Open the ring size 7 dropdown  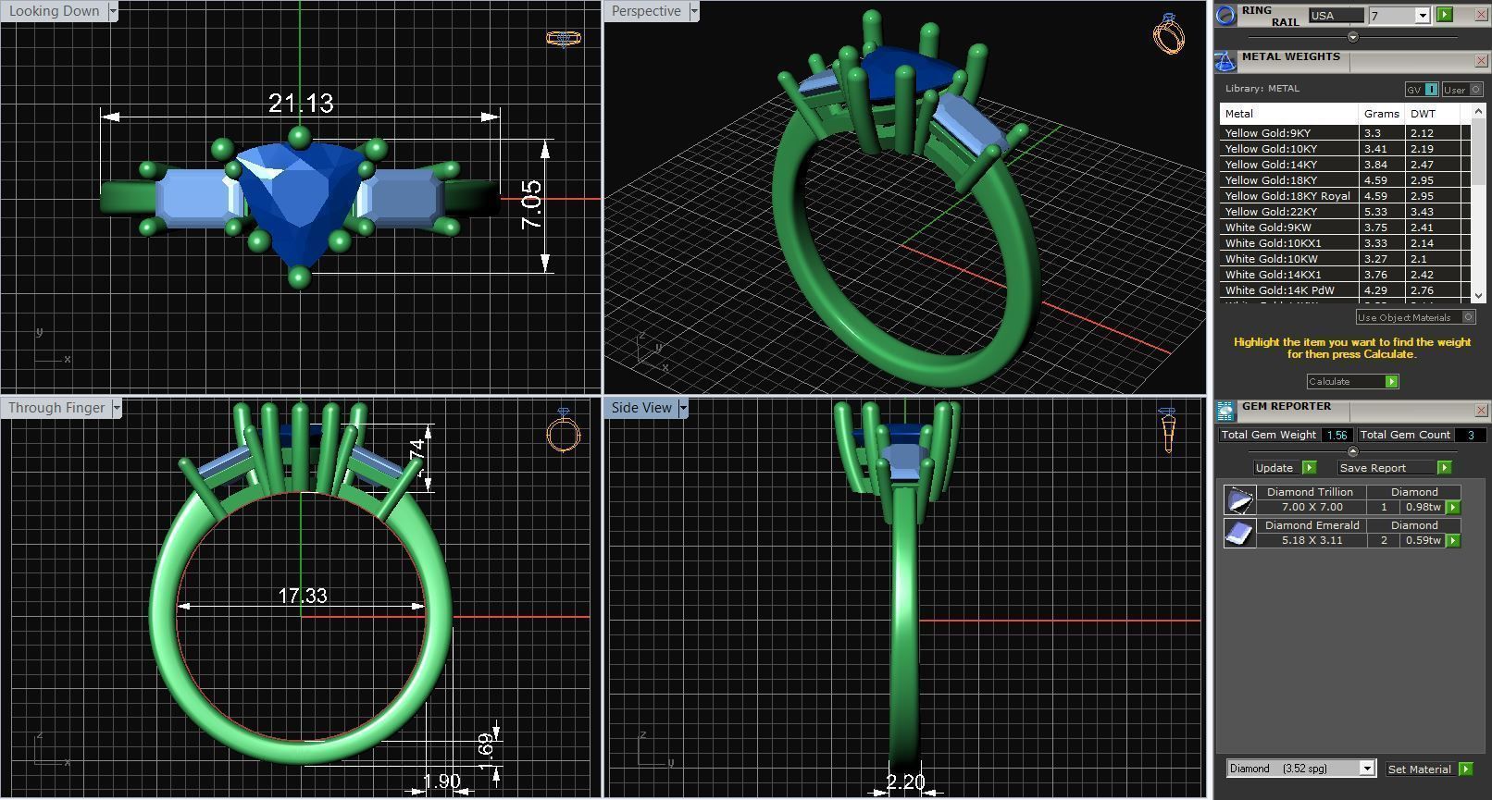pyautogui.click(x=1423, y=16)
